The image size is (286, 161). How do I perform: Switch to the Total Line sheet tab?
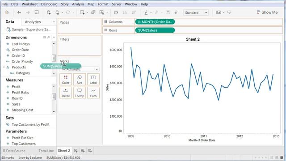(x=46, y=151)
